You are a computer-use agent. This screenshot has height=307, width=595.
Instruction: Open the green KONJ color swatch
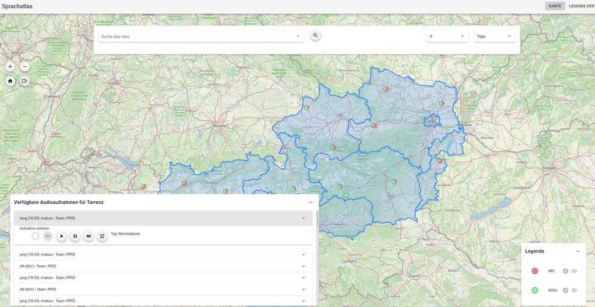[535, 290]
